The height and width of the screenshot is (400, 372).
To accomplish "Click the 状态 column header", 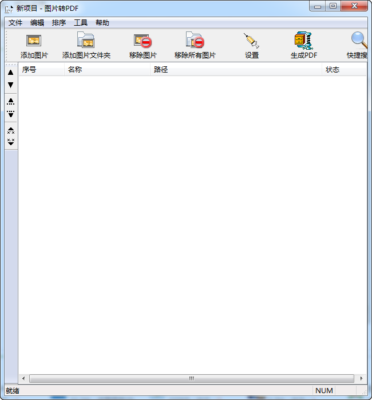I will pyautogui.click(x=344, y=70).
